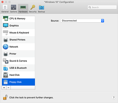Remove device with minus button
The image size is (118, 103).
[x=8, y=88]
